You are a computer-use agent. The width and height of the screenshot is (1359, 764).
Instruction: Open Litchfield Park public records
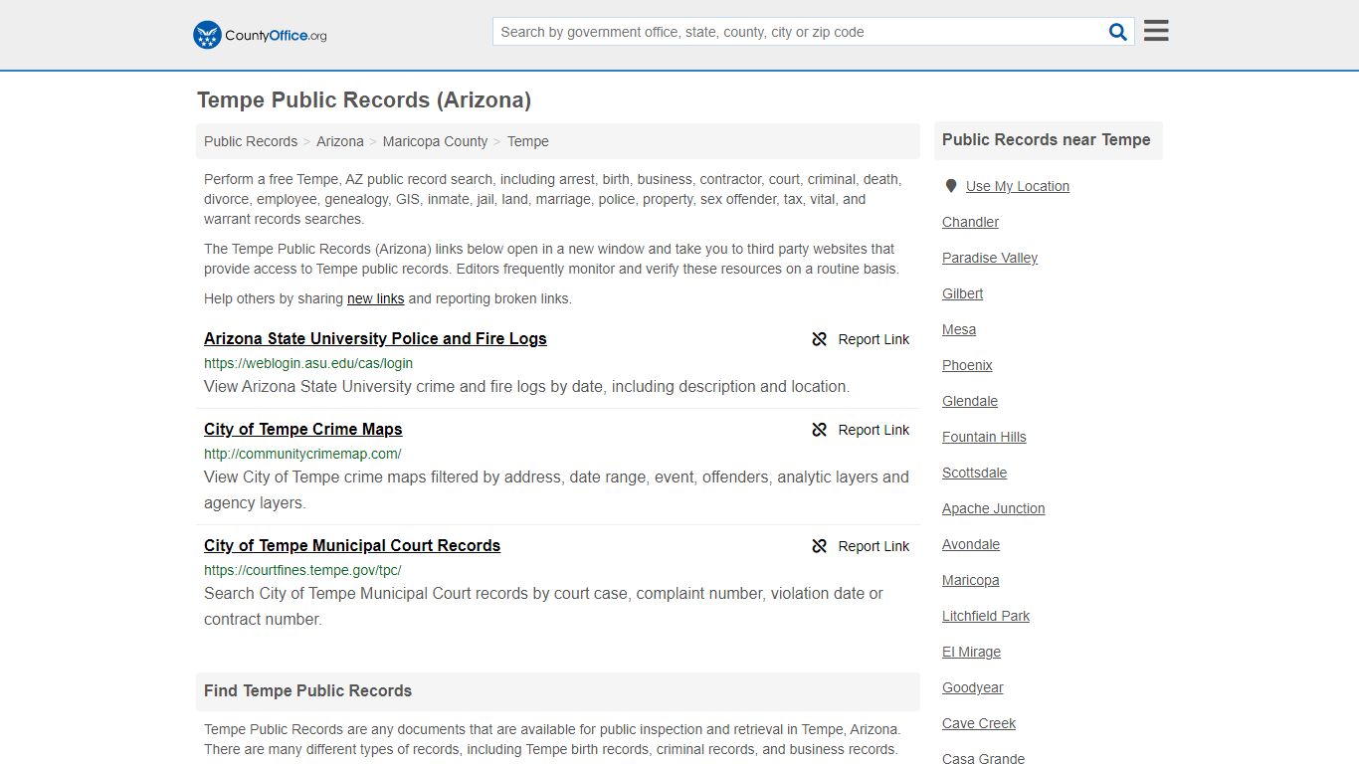pos(986,616)
